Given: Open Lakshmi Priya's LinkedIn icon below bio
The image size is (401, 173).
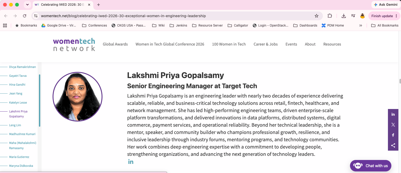Looking at the screenshot, I should (x=131, y=162).
